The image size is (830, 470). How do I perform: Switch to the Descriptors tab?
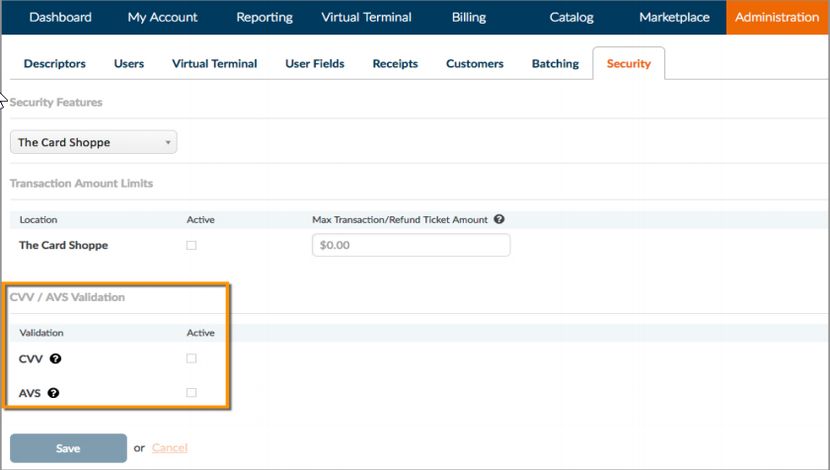click(x=54, y=63)
